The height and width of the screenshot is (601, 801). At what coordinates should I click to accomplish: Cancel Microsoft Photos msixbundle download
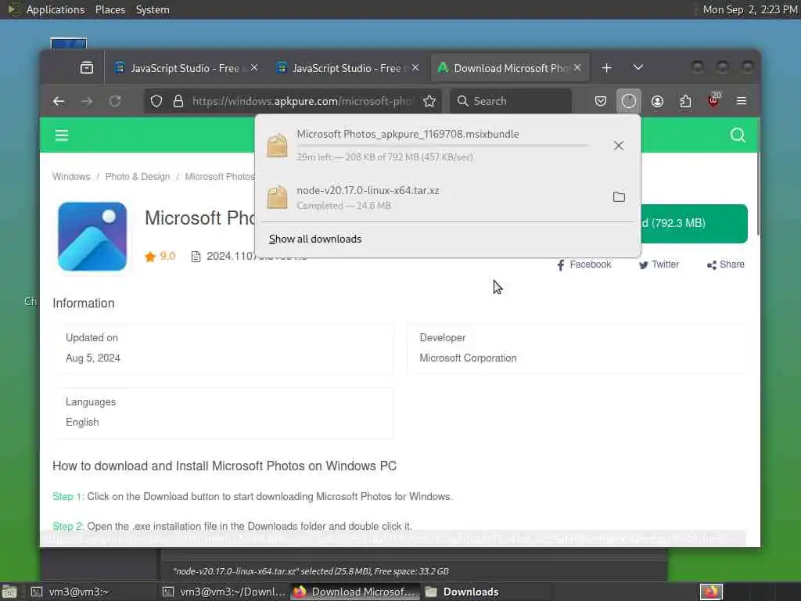tap(618, 146)
